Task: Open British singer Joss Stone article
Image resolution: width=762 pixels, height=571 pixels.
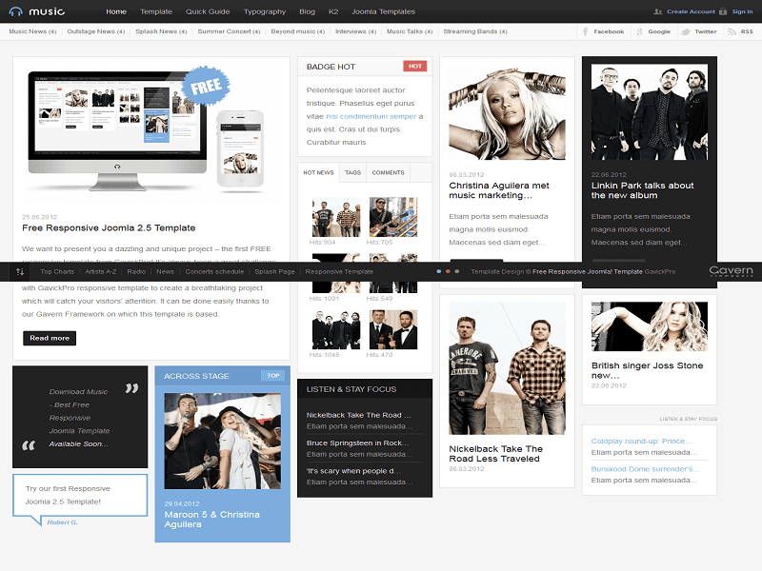Action: tap(648, 370)
